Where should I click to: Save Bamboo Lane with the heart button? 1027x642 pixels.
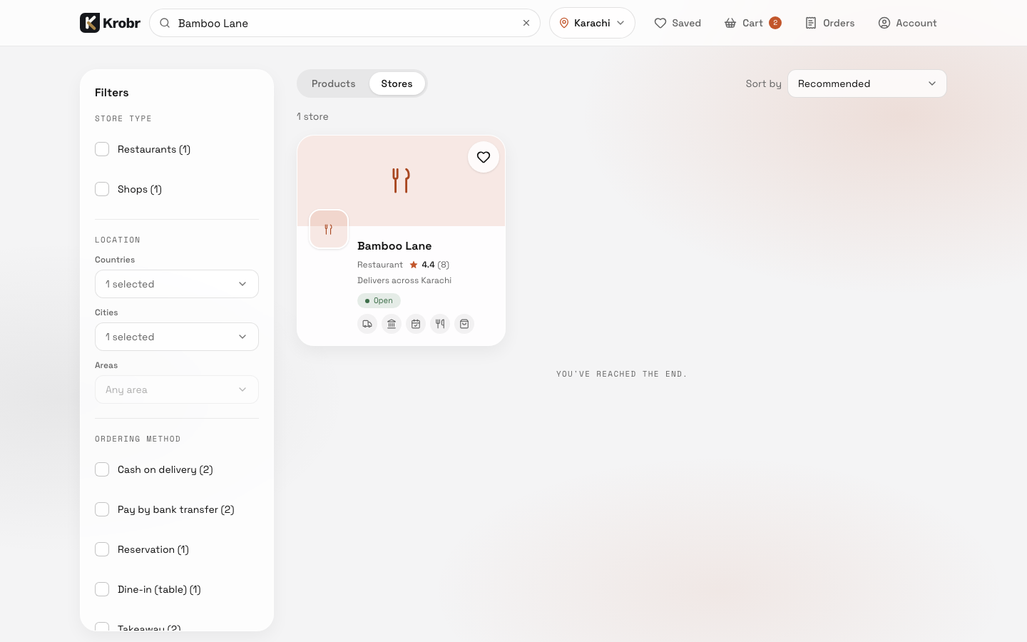(484, 157)
